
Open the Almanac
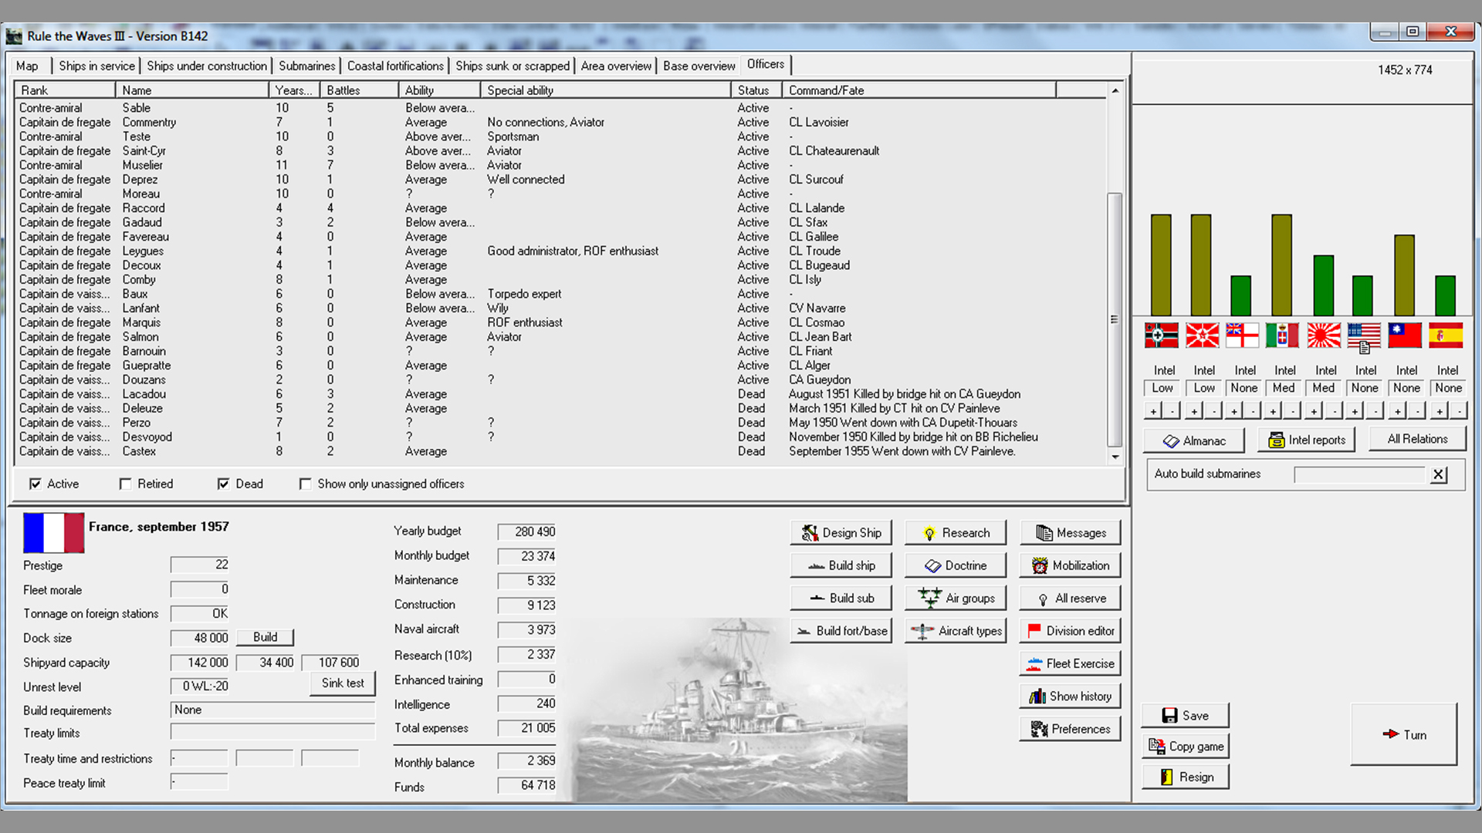tap(1194, 440)
